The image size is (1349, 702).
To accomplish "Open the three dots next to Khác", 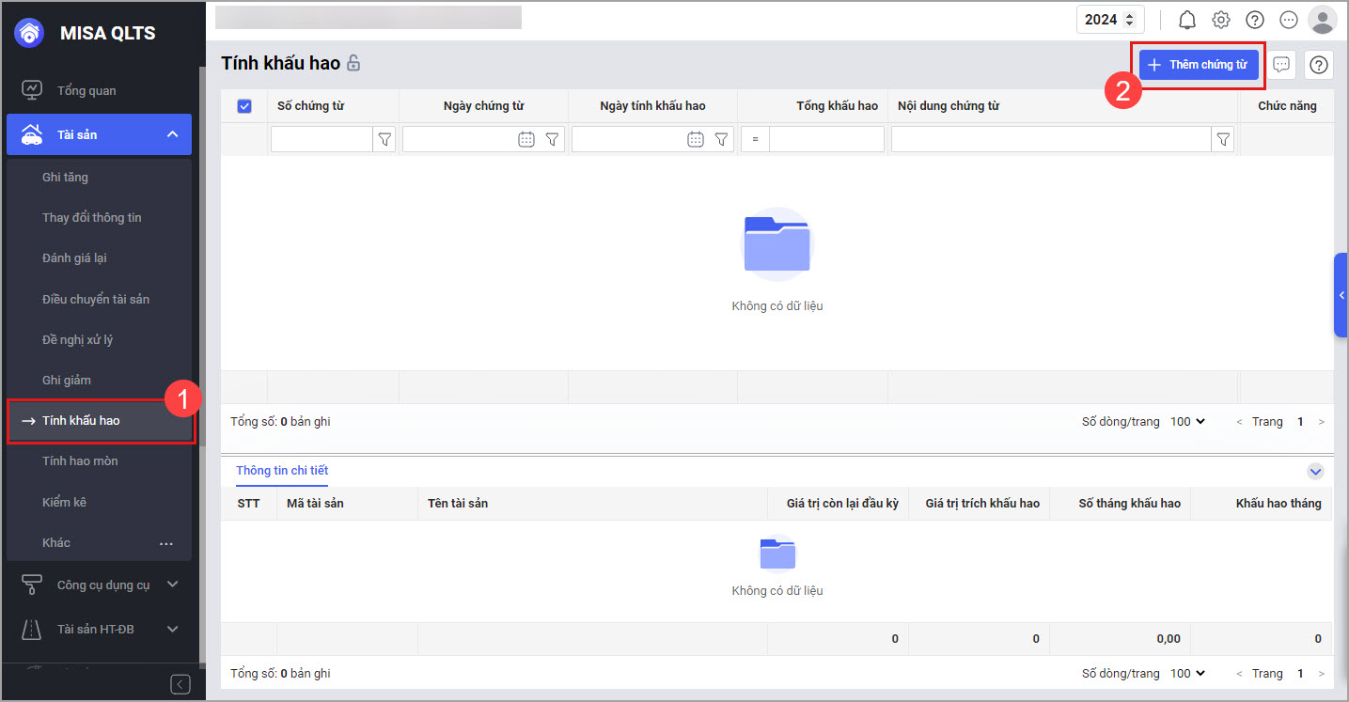I will (x=166, y=543).
